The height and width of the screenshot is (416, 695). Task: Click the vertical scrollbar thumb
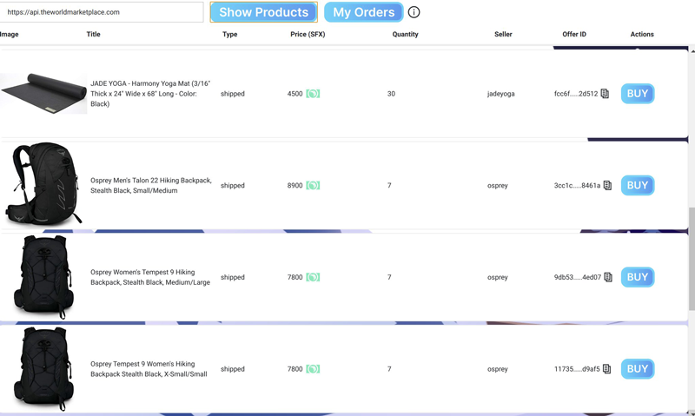point(692,259)
